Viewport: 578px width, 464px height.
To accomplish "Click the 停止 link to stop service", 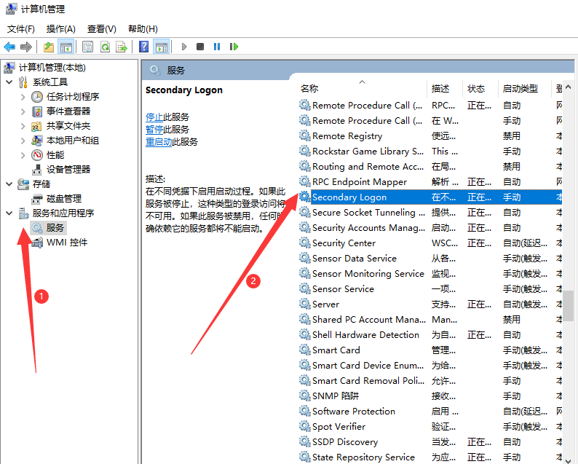I will (x=154, y=117).
